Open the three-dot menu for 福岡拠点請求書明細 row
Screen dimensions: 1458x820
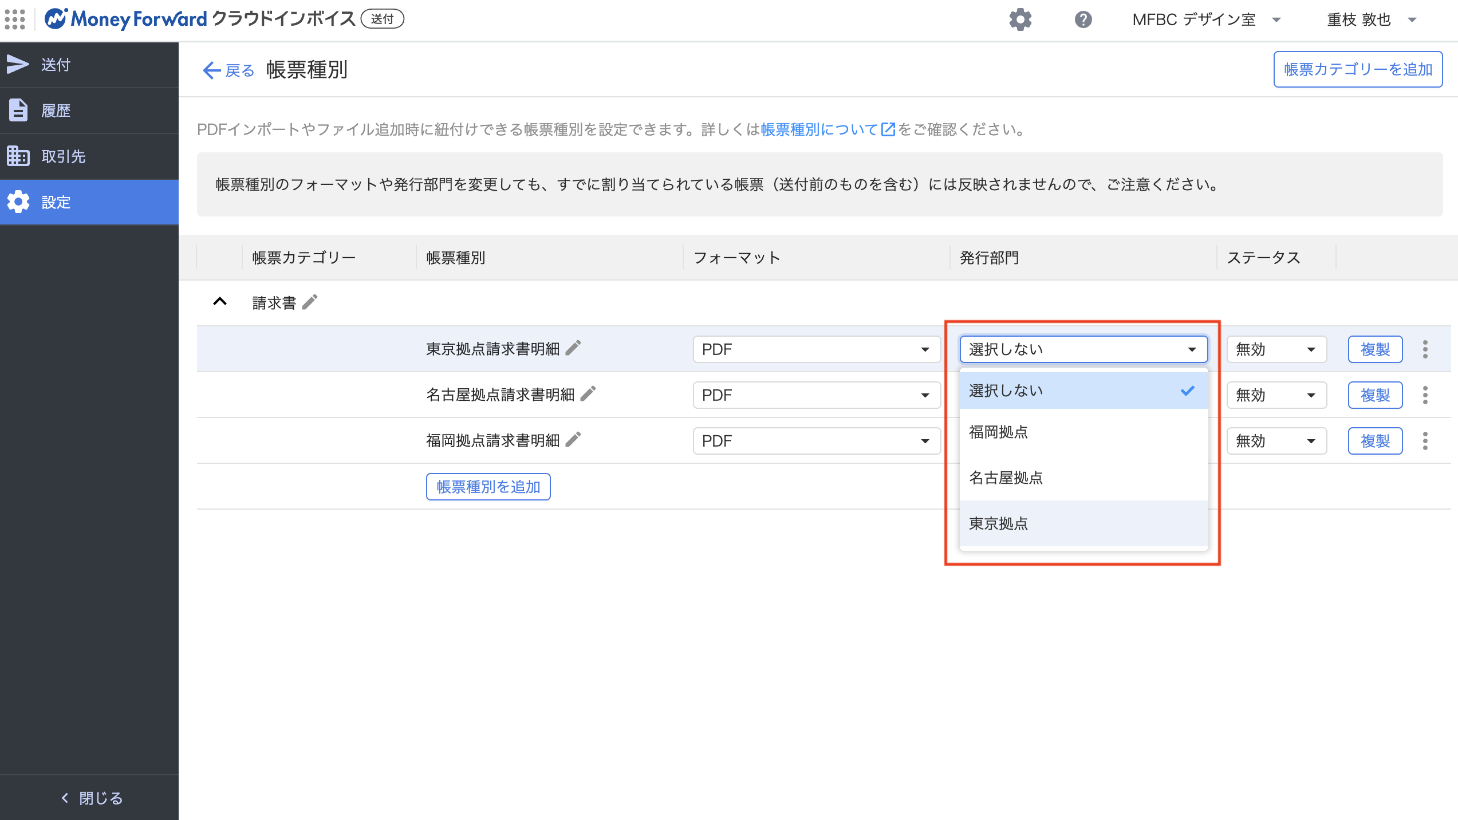point(1425,440)
